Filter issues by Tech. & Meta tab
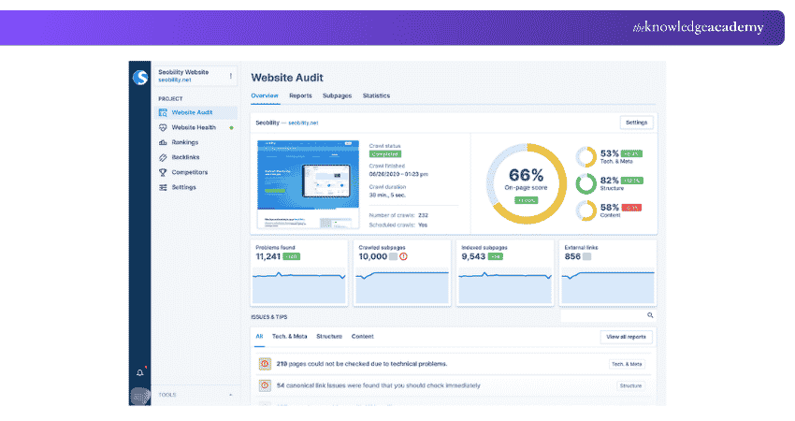This screenshot has width=795, height=421. 290,336
